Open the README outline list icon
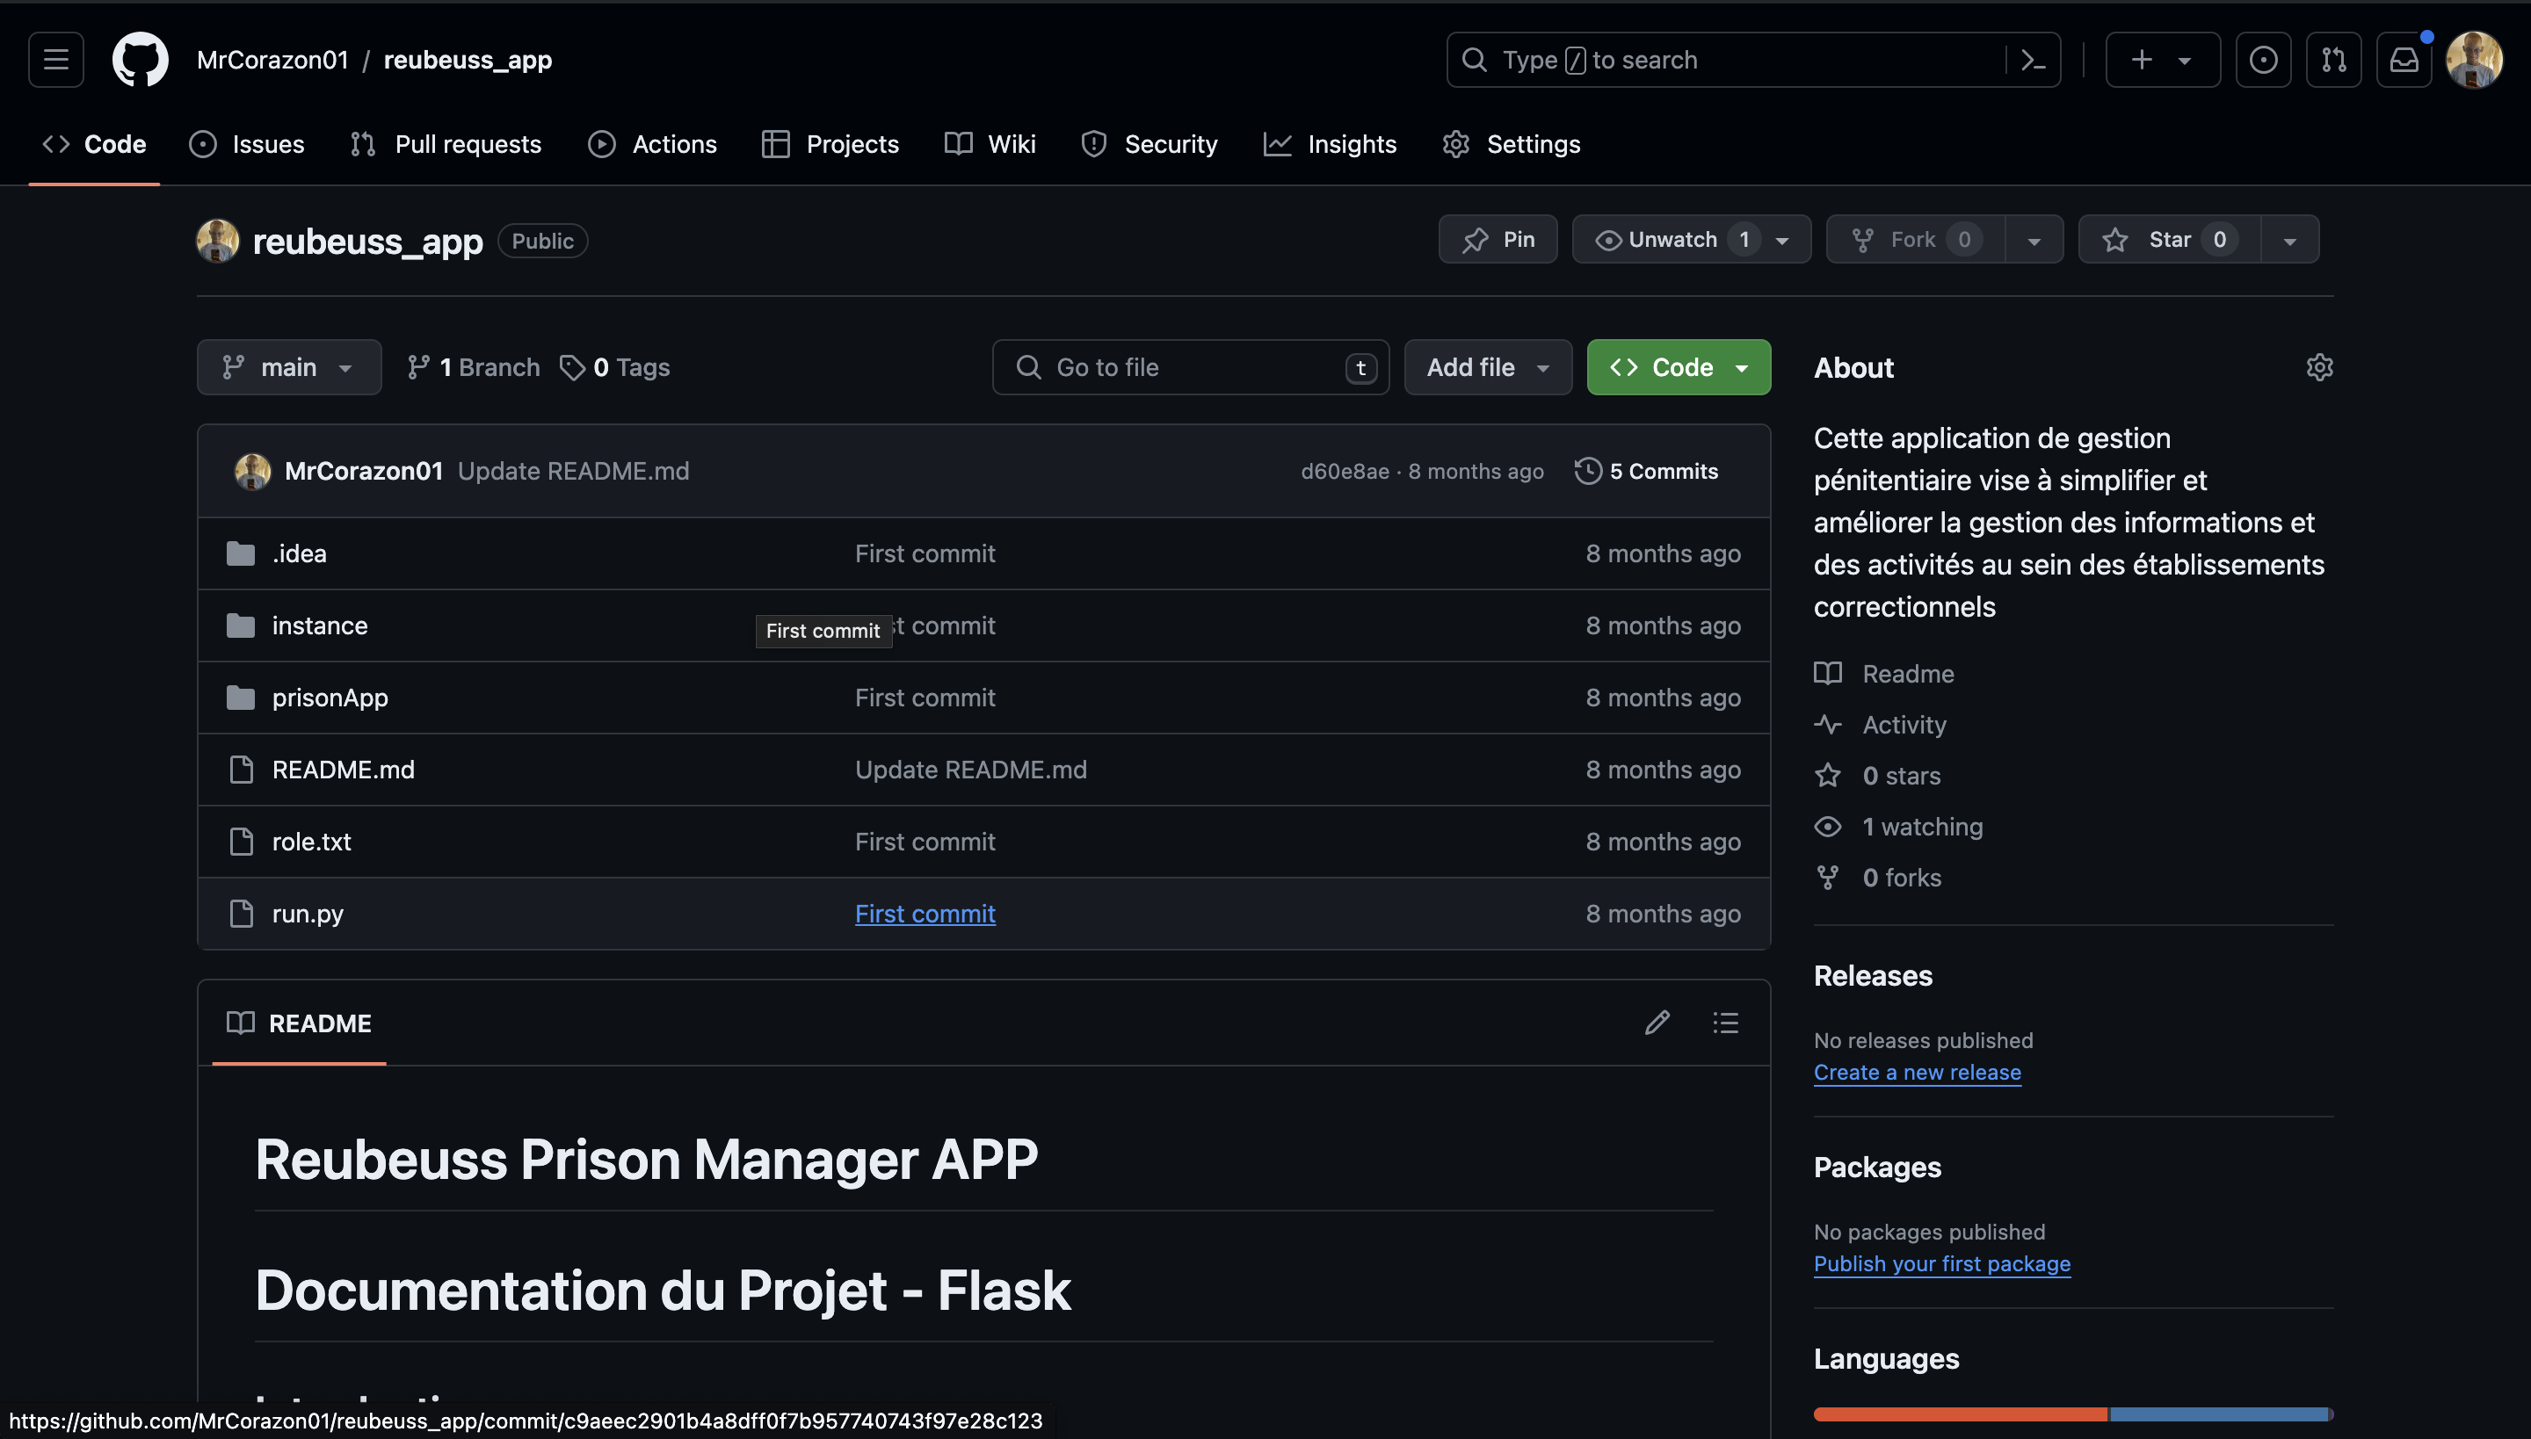 [1725, 1023]
